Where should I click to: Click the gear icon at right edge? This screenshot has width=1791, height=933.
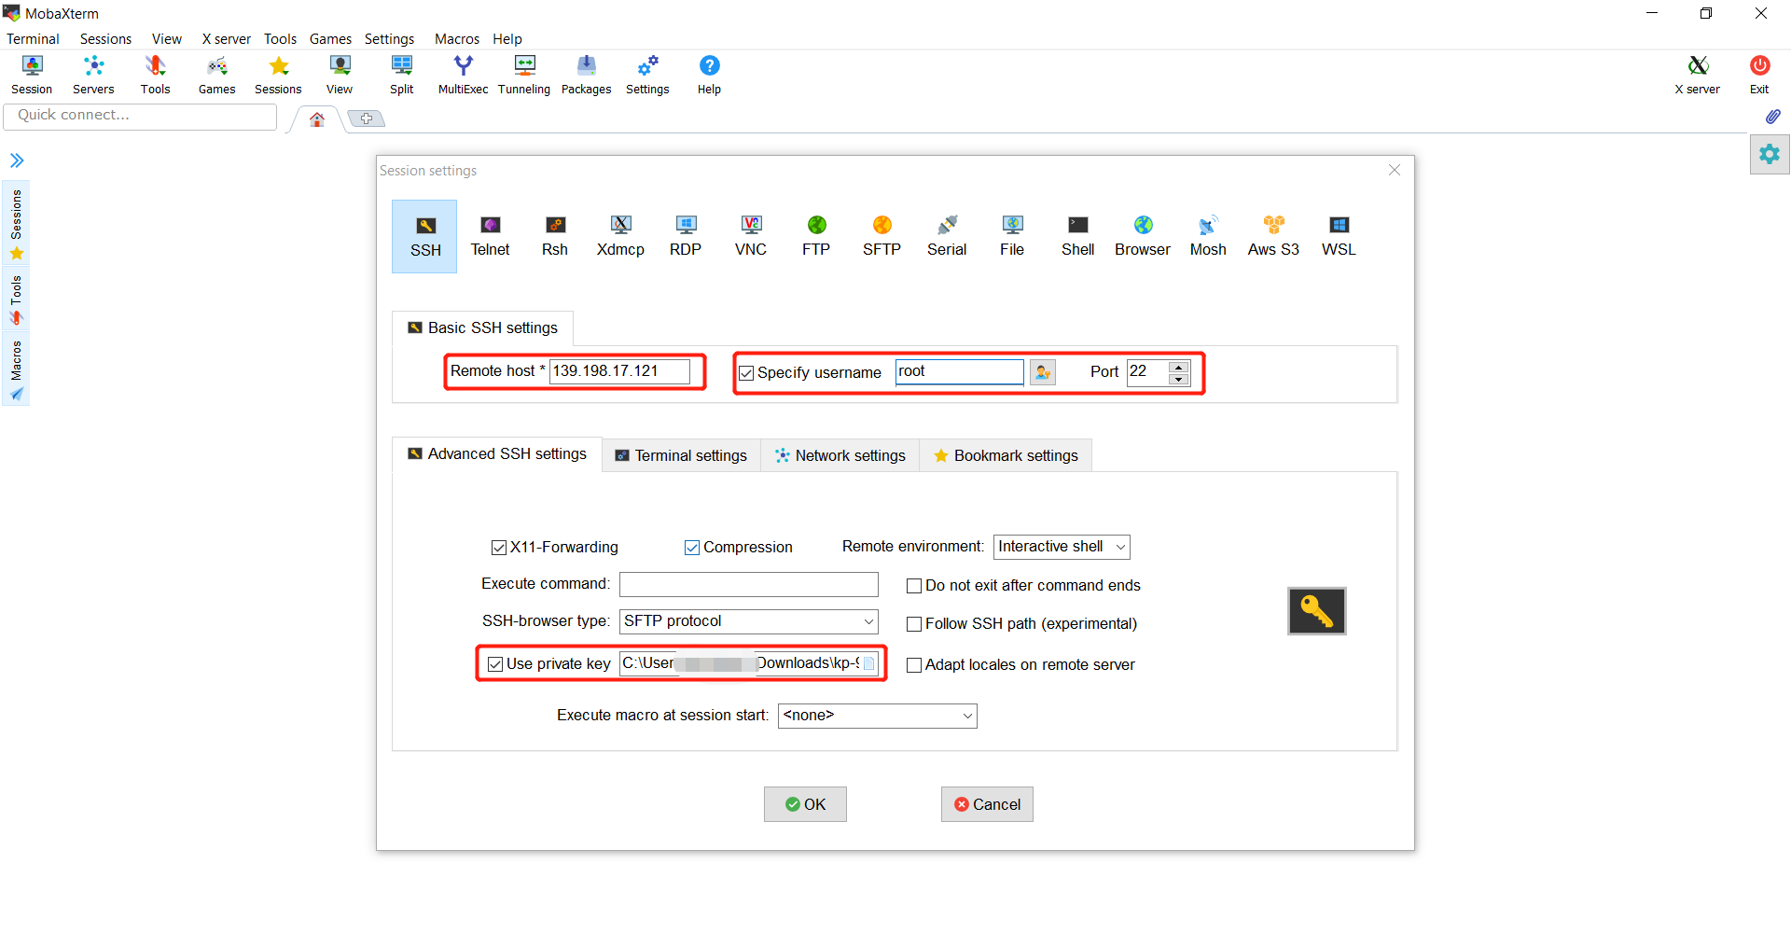point(1770,154)
